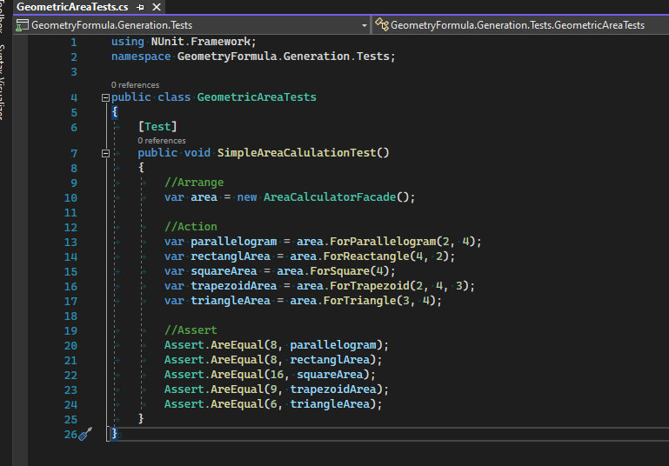
Task: Open the screwdriver quick actions icon on line 26
Action: coord(85,434)
